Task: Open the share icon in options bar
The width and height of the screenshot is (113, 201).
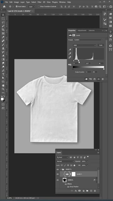Action: tap(110, 7)
